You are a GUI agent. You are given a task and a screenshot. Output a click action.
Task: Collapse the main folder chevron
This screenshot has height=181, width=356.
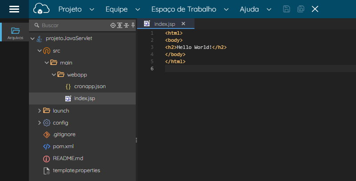pos(47,63)
